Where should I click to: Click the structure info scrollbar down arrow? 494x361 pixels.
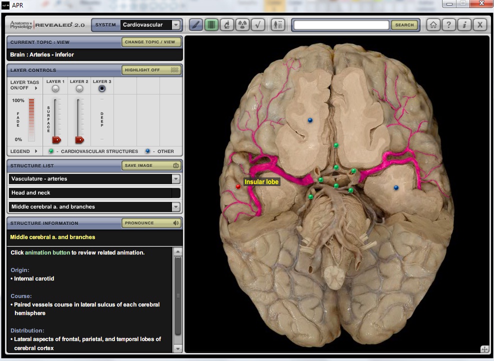coord(178,348)
